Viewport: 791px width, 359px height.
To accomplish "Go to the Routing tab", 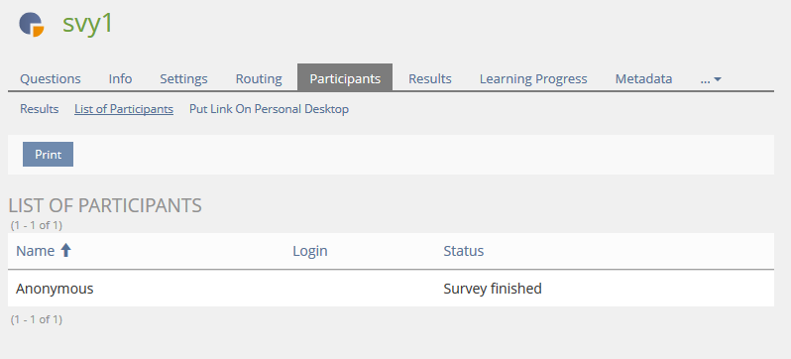I will [x=259, y=78].
